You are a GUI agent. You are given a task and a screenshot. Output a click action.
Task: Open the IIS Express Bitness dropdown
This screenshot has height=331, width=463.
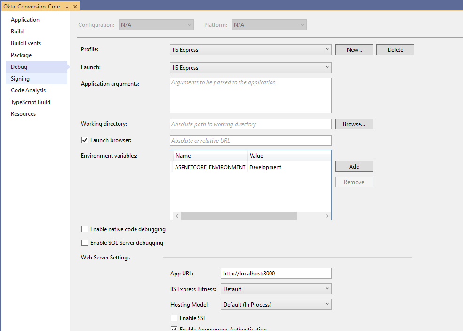(x=276, y=289)
